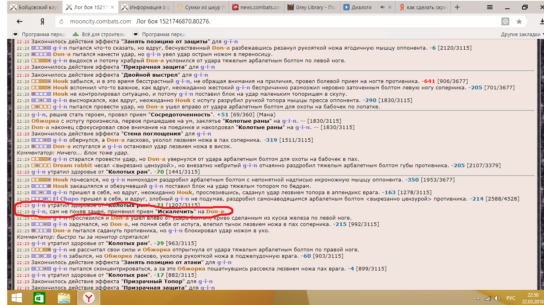Viewport: 544px width, 305px height.
Task: Open File Explorer from the taskbar
Action: tap(64, 297)
